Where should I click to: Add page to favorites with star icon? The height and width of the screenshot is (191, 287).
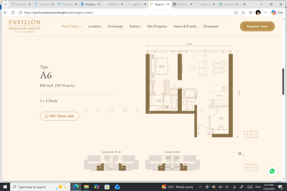pos(243,12)
